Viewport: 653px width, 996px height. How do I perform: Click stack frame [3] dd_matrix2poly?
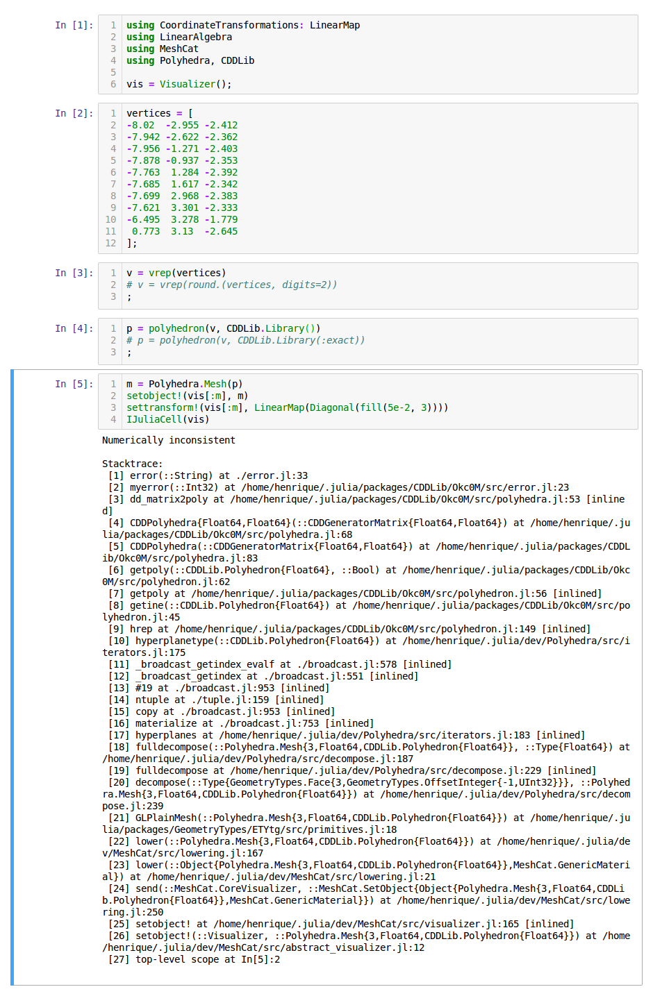[364, 505]
